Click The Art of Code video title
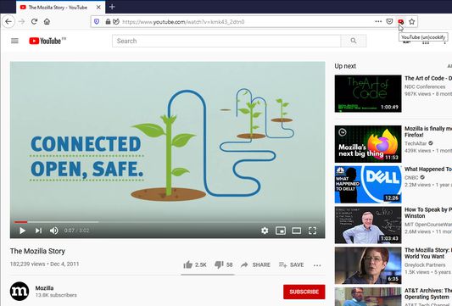This screenshot has height=306, width=452. 428,78
